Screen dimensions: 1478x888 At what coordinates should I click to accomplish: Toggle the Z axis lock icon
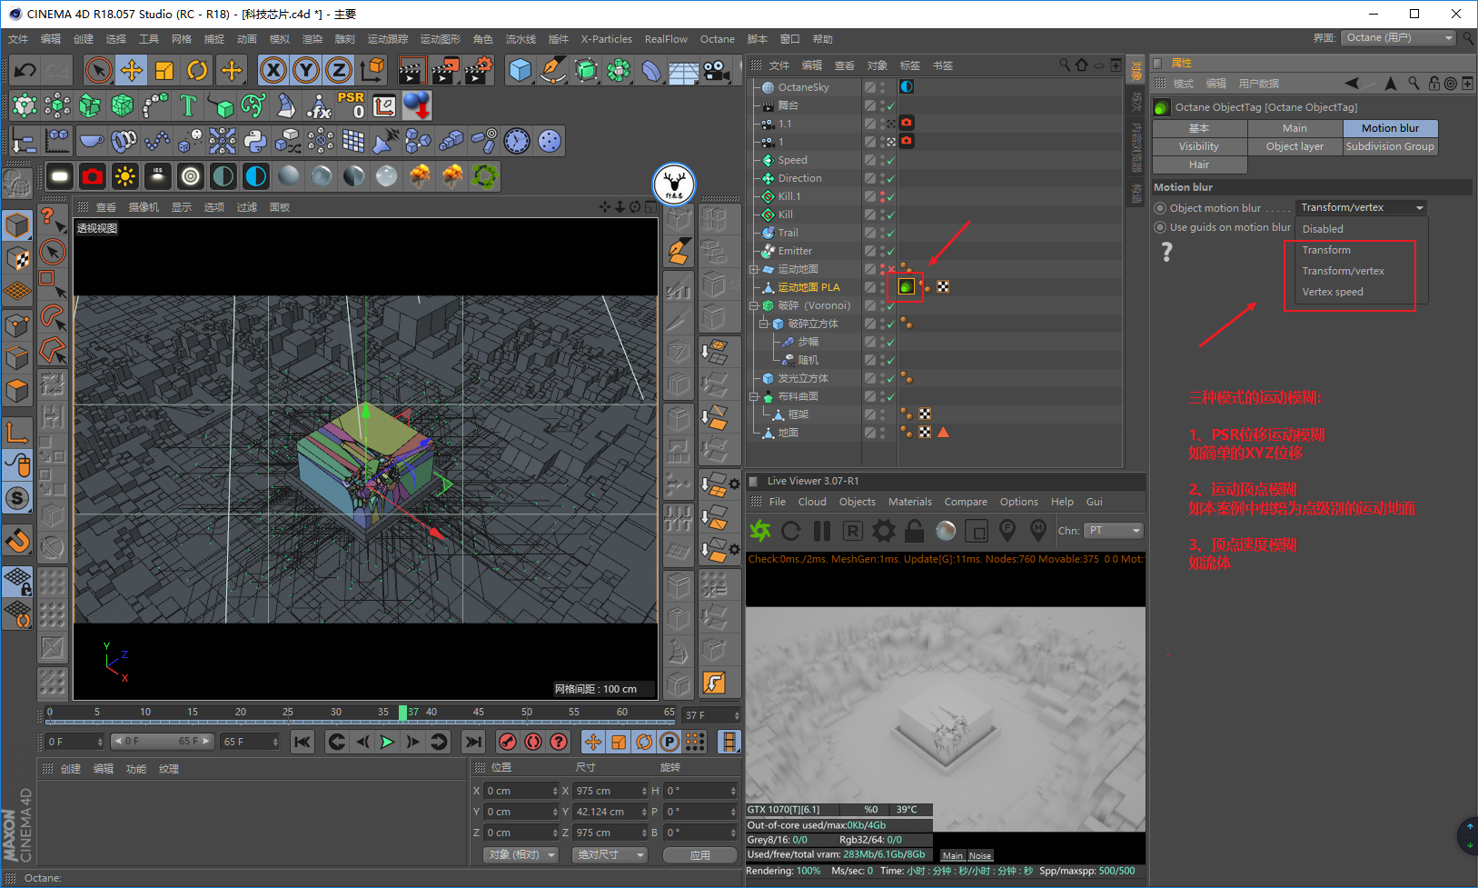(339, 70)
